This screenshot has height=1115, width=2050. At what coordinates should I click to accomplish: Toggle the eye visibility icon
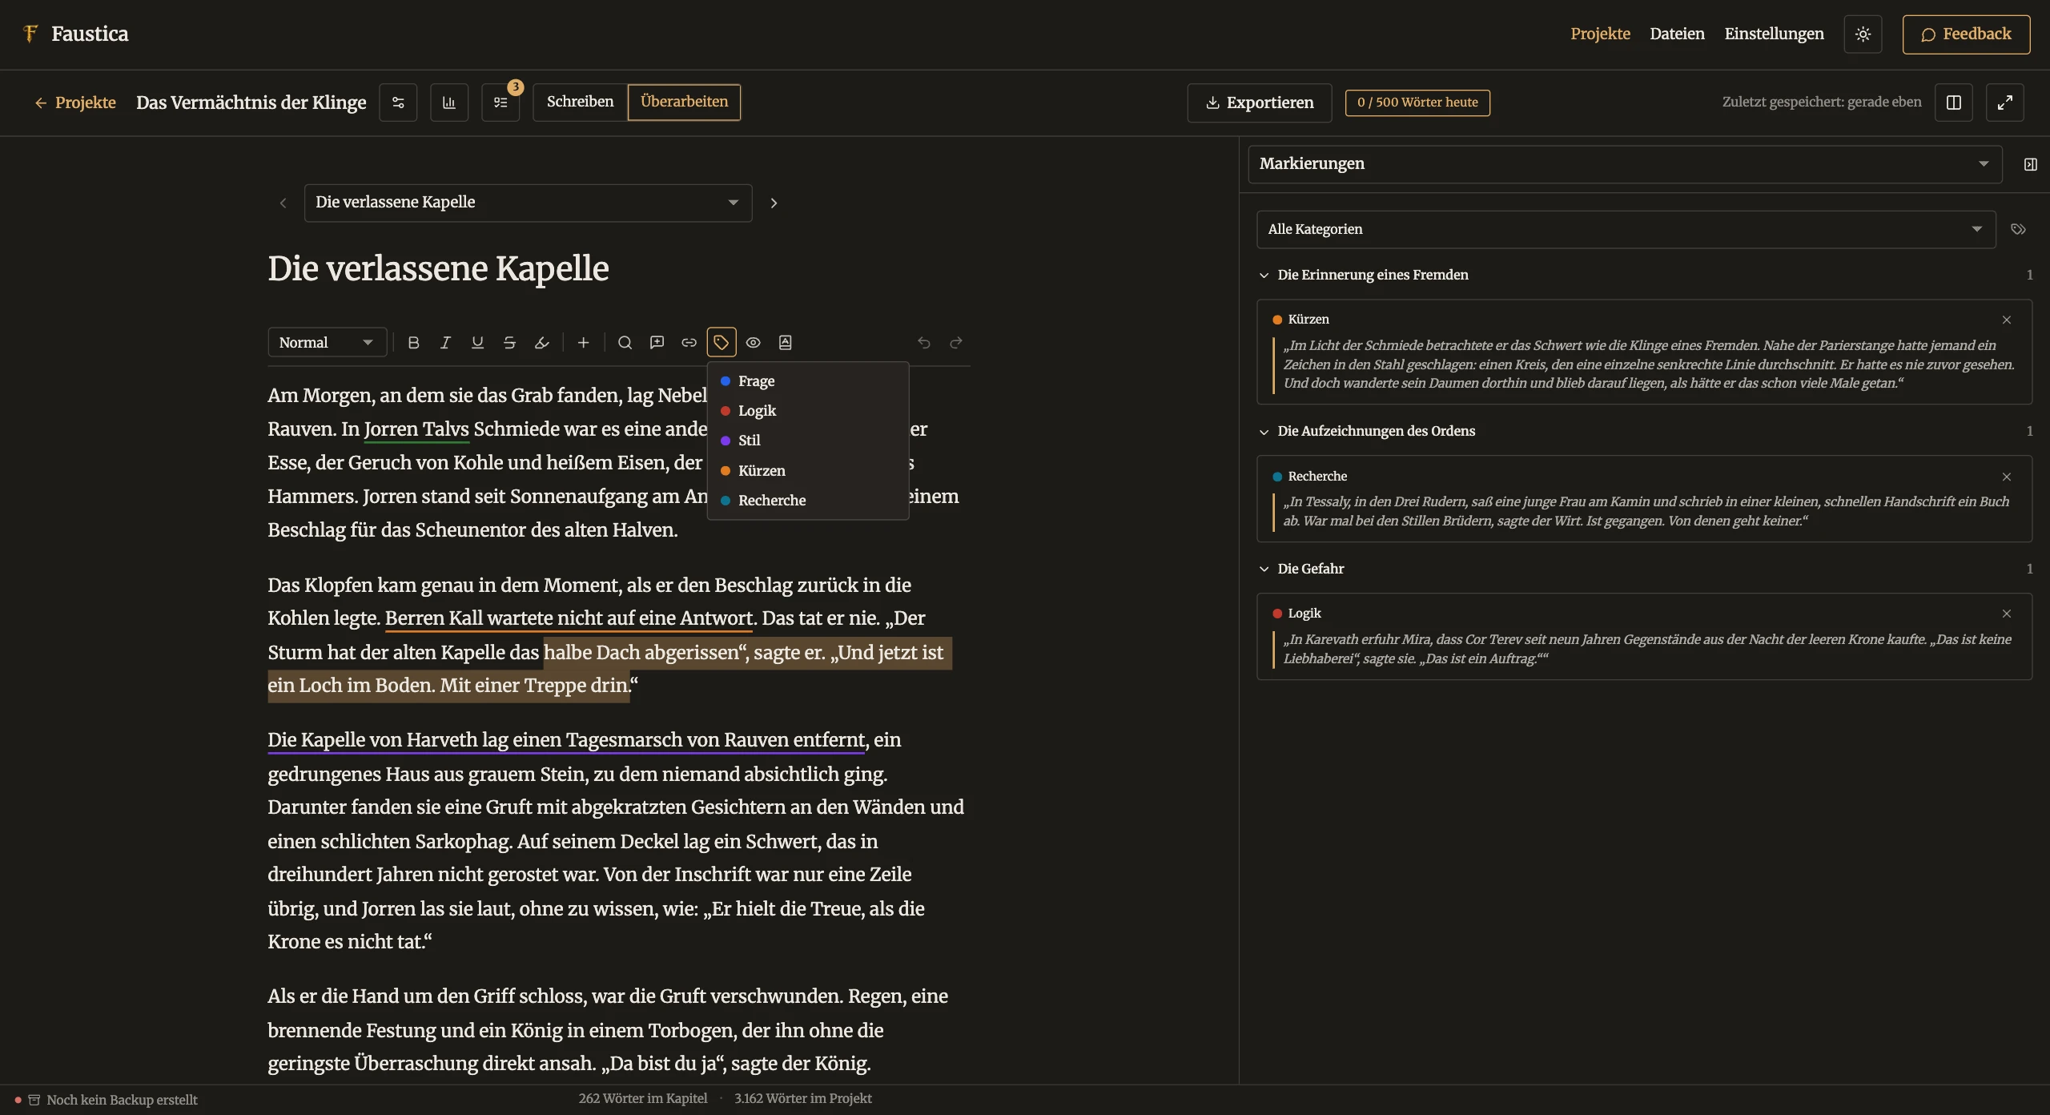pyautogui.click(x=753, y=343)
